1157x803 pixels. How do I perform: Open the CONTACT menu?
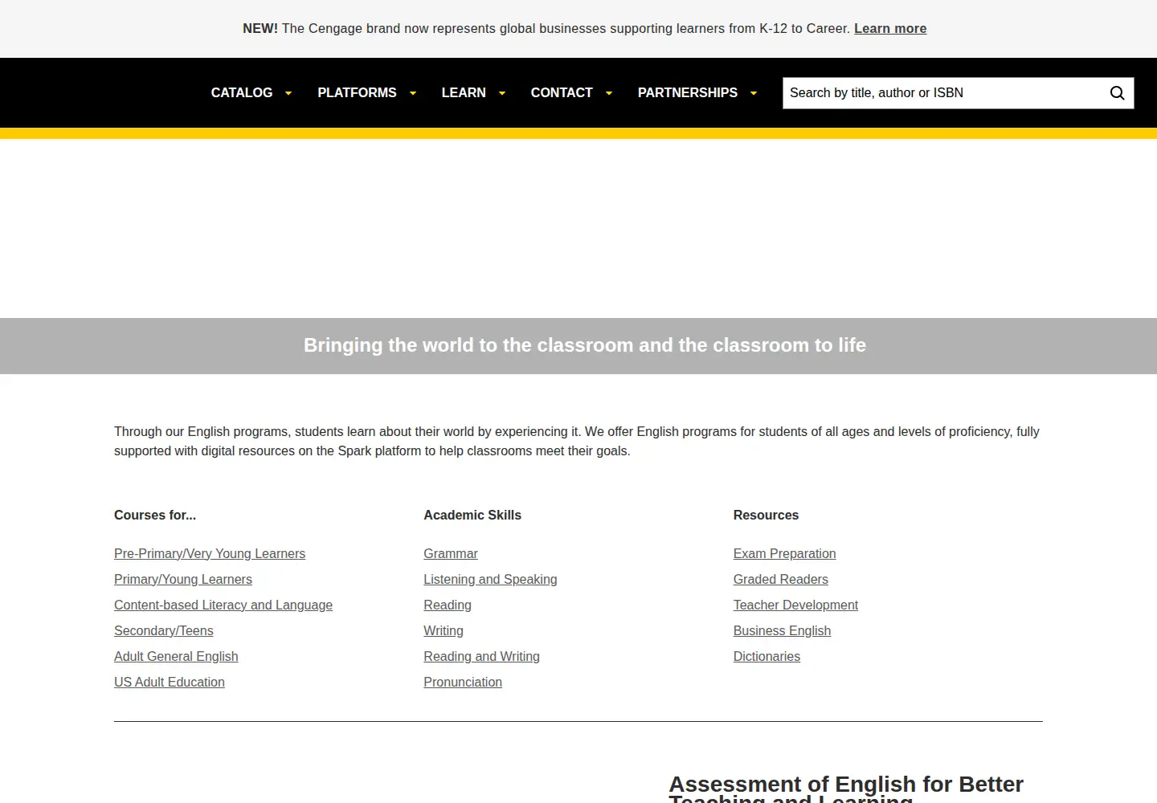click(x=562, y=93)
